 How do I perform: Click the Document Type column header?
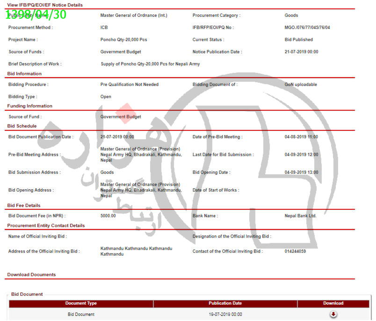81,303
